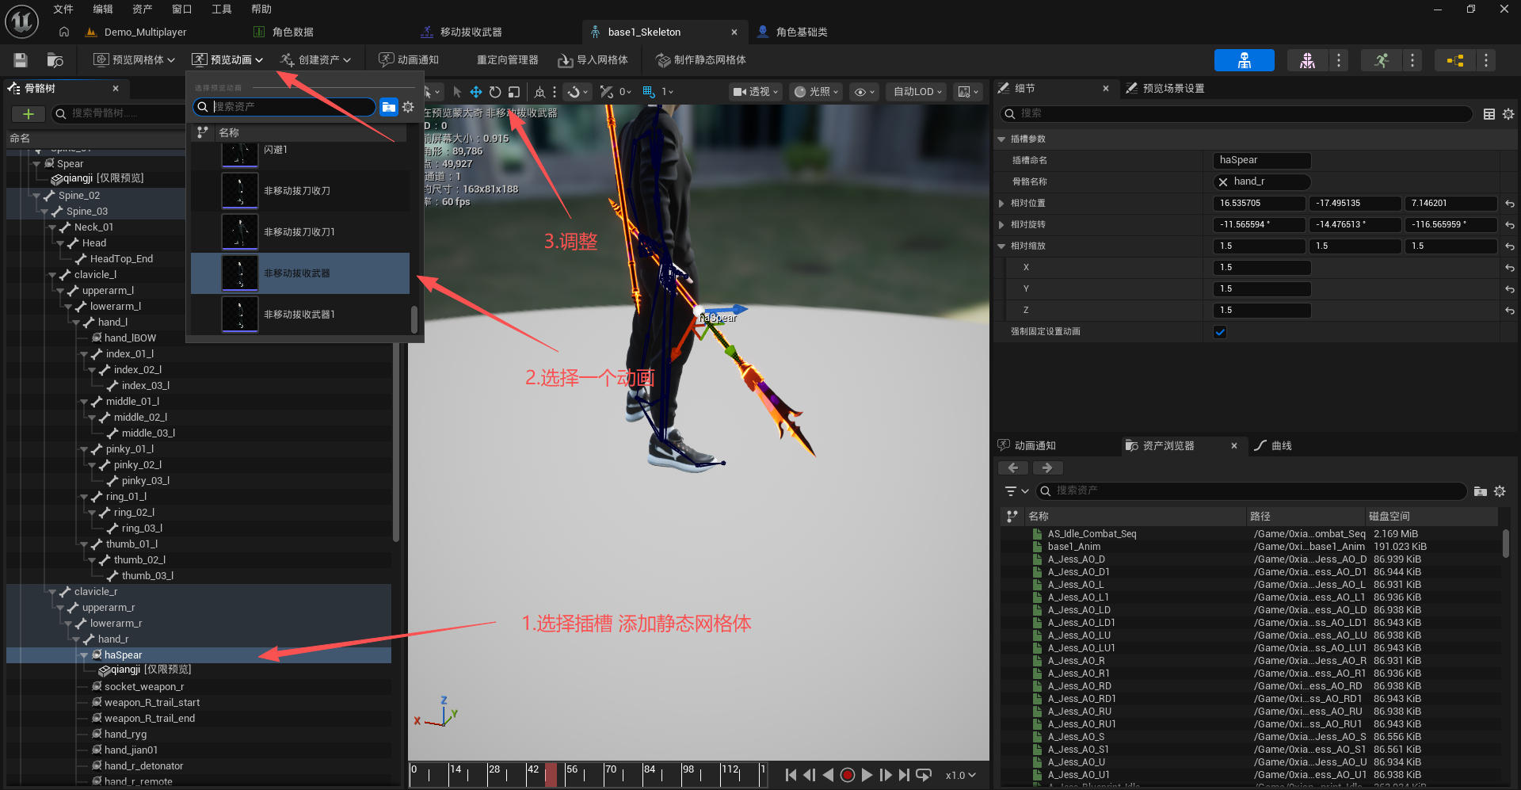This screenshot has width=1521, height=790.
Task: Open settings gear in preview animation picker
Action: [x=408, y=107]
